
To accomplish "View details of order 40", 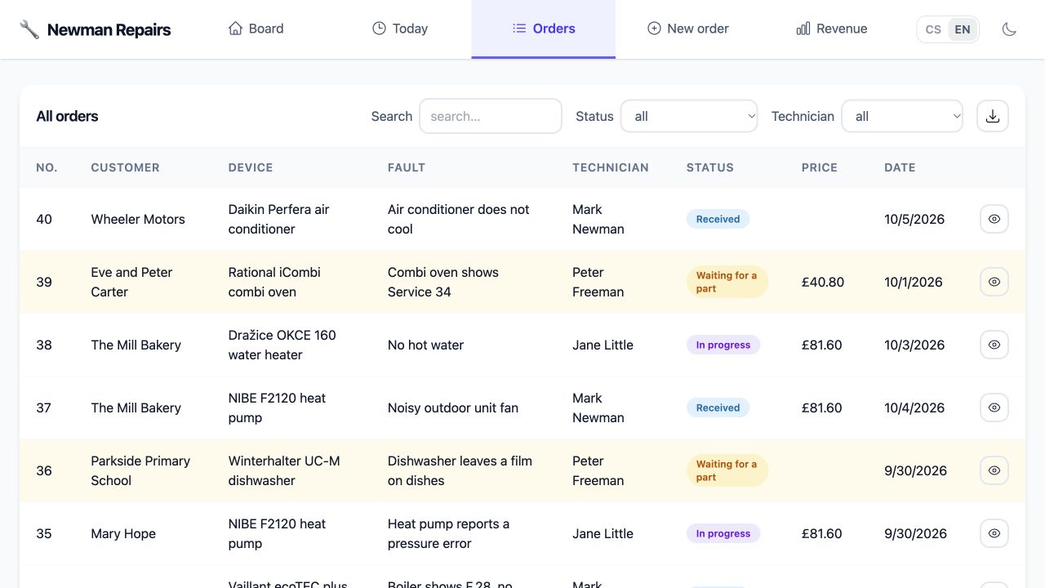I will pyautogui.click(x=994, y=219).
